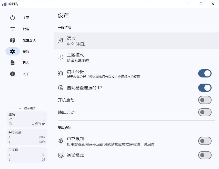Click the document icon for 日志
The height and width of the screenshot is (169, 219).
coord(13,63)
